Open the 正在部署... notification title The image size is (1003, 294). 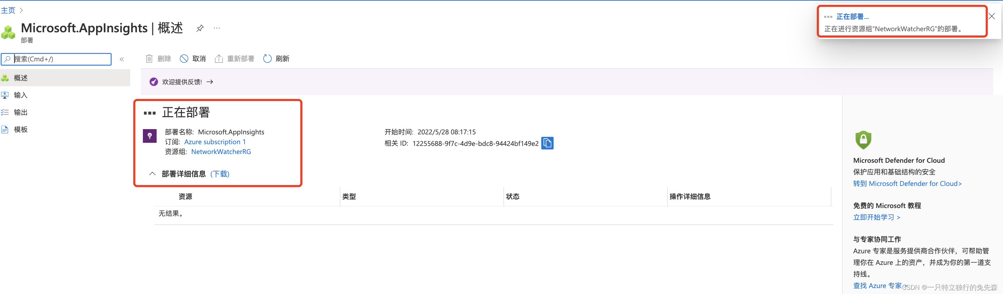tap(852, 17)
